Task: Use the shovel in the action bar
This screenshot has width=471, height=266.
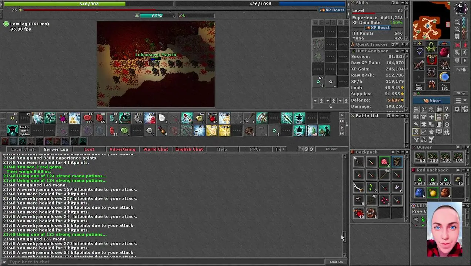Action: point(250,118)
